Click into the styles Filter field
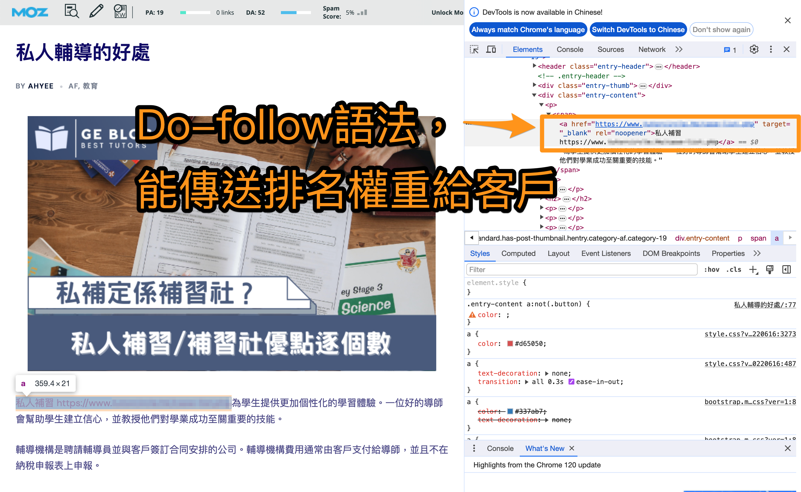Viewport: 801px width, 492px height. [x=582, y=269]
